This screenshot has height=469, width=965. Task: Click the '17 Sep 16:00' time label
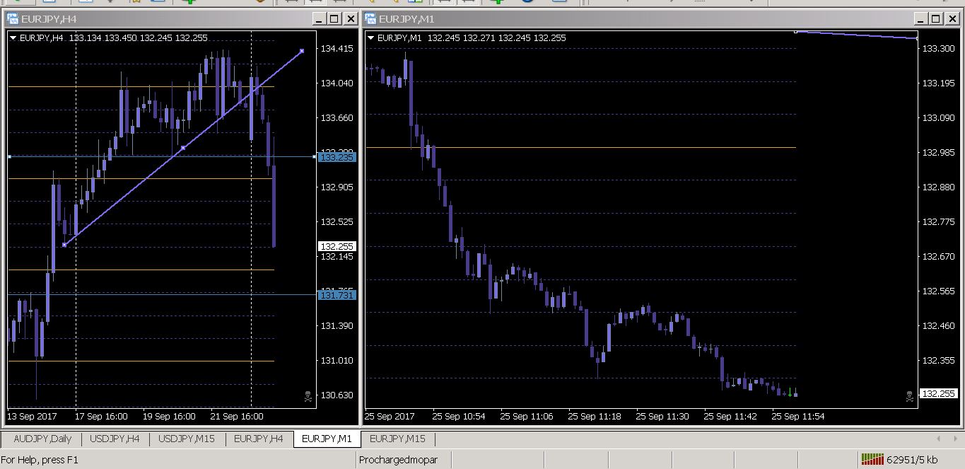pos(101,416)
